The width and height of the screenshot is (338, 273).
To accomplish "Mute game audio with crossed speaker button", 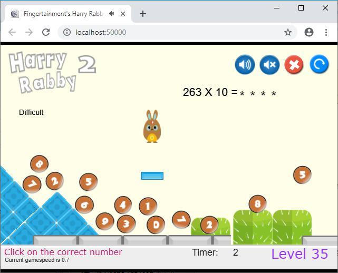I will tap(269, 65).
